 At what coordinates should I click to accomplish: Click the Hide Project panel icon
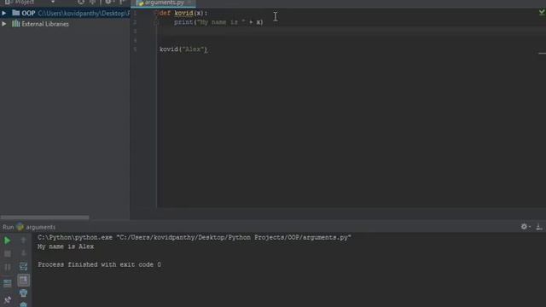coord(122,2)
